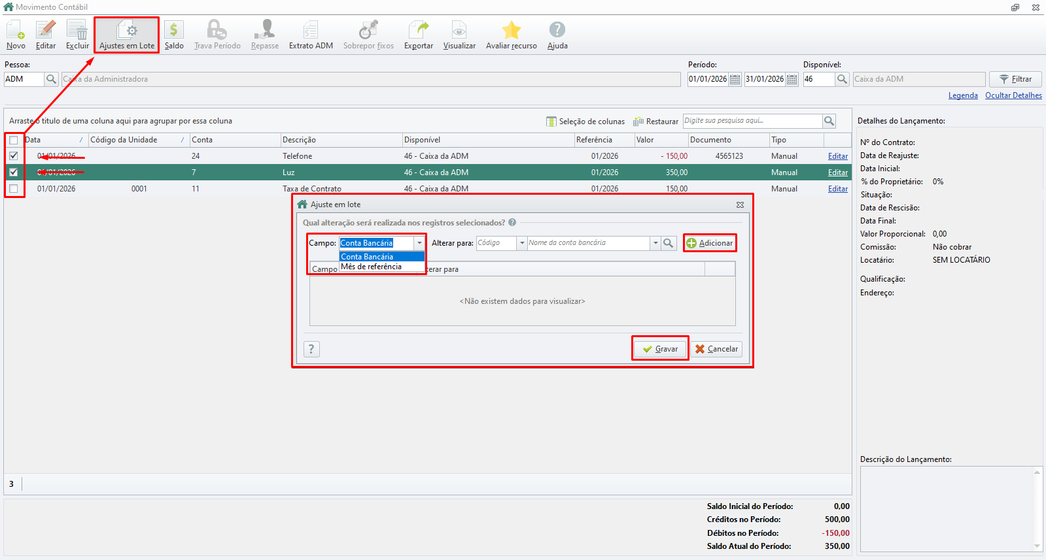Viewport: 1046px width, 560px height.
Task: Open Ajustes em Lote tool
Action: click(127, 35)
